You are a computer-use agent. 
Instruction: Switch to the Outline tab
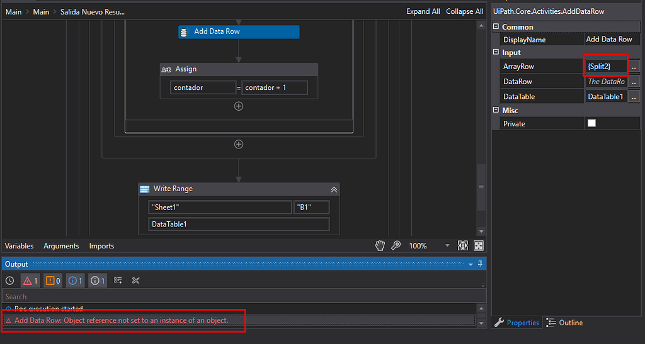(565, 323)
